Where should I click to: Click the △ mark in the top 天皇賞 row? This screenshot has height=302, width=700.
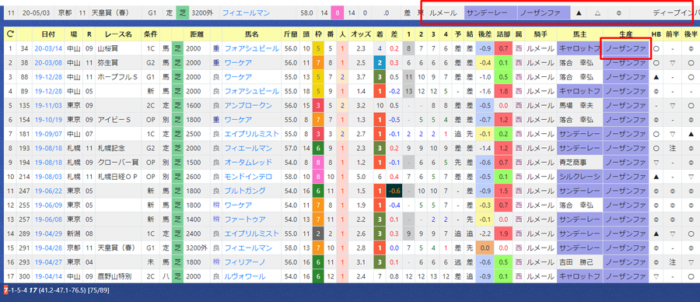(598, 13)
